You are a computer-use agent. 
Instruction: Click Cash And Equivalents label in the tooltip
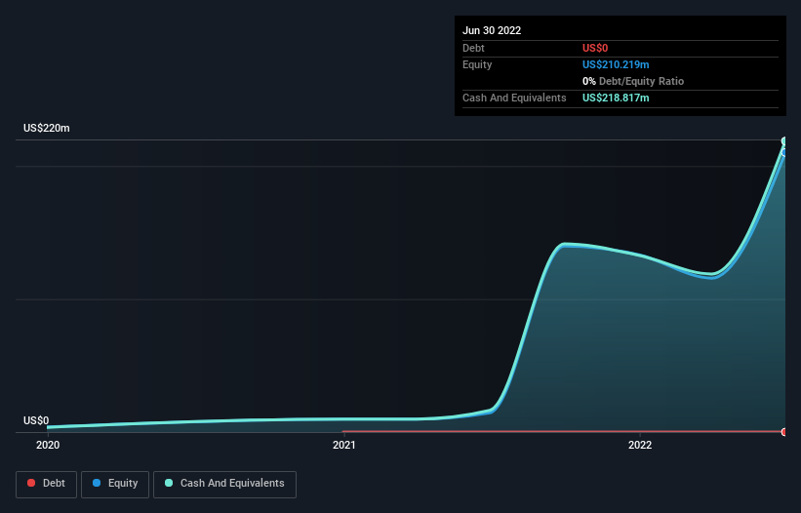(514, 98)
